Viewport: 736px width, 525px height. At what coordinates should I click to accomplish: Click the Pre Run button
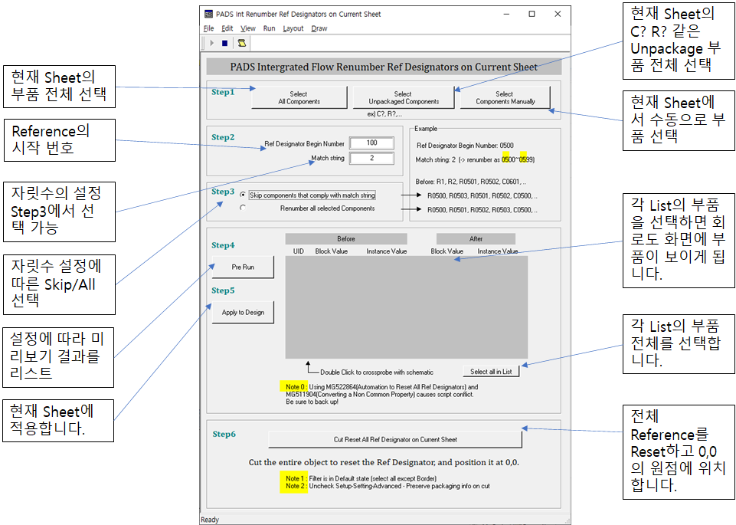pyautogui.click(x=243, y=267)
